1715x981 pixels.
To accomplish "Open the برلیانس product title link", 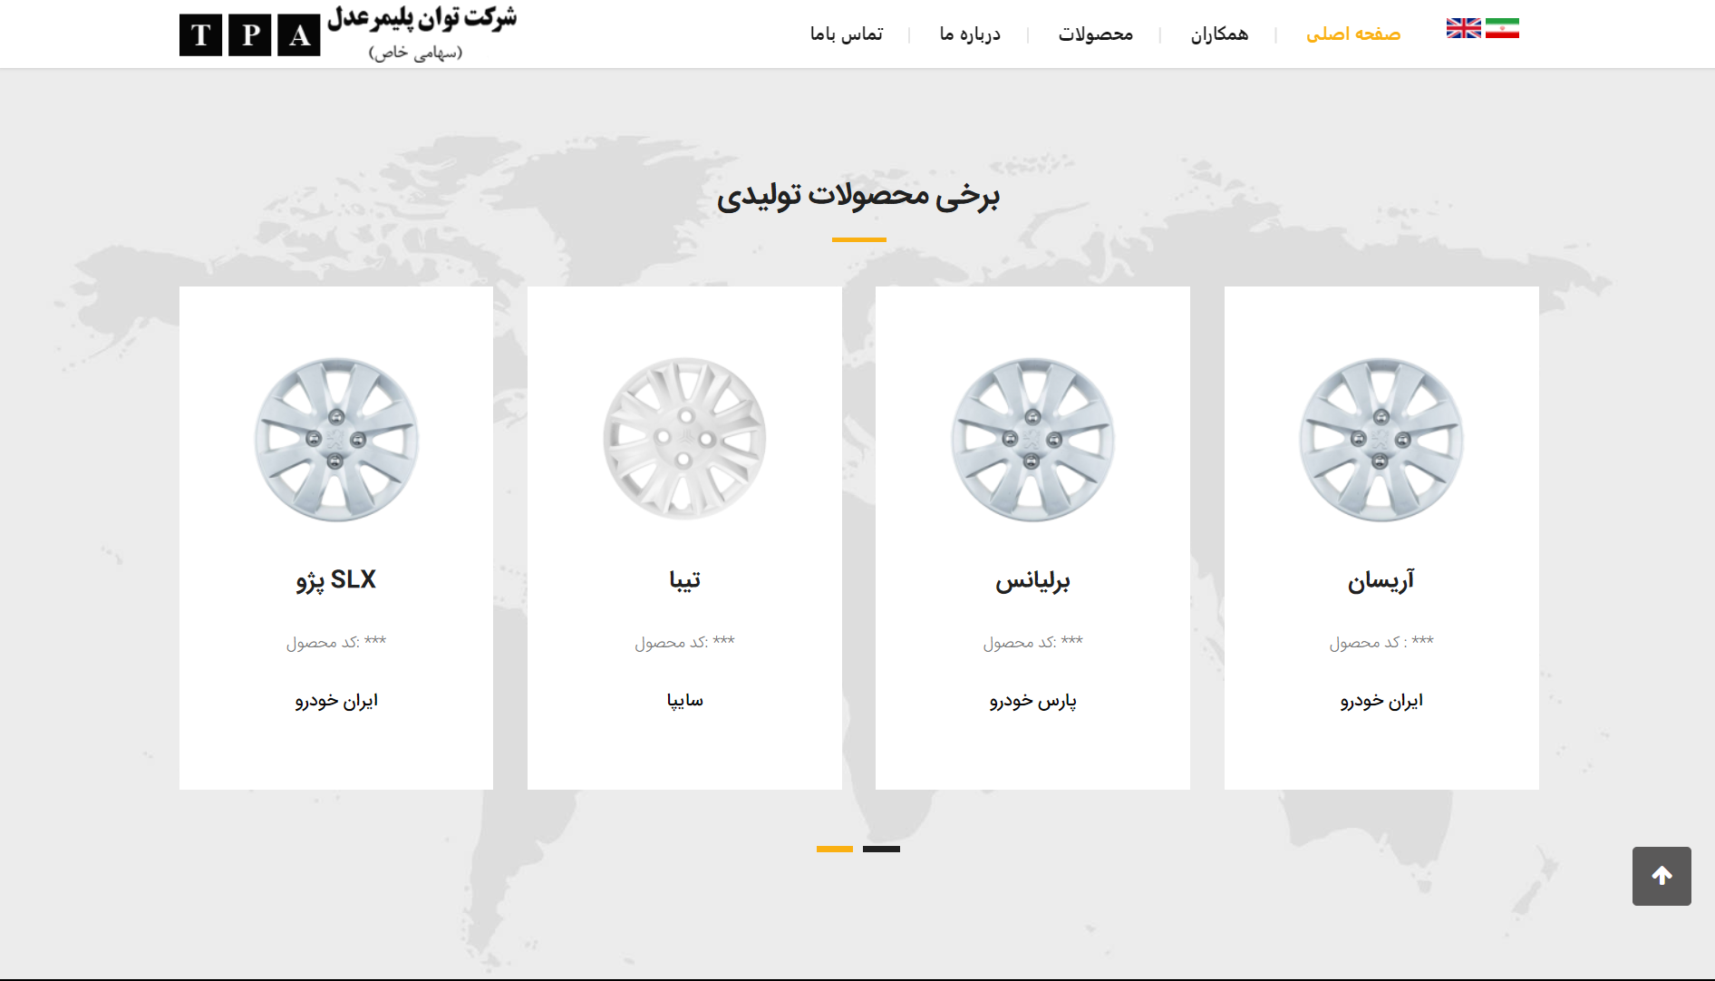I will tap(1032, 580).
